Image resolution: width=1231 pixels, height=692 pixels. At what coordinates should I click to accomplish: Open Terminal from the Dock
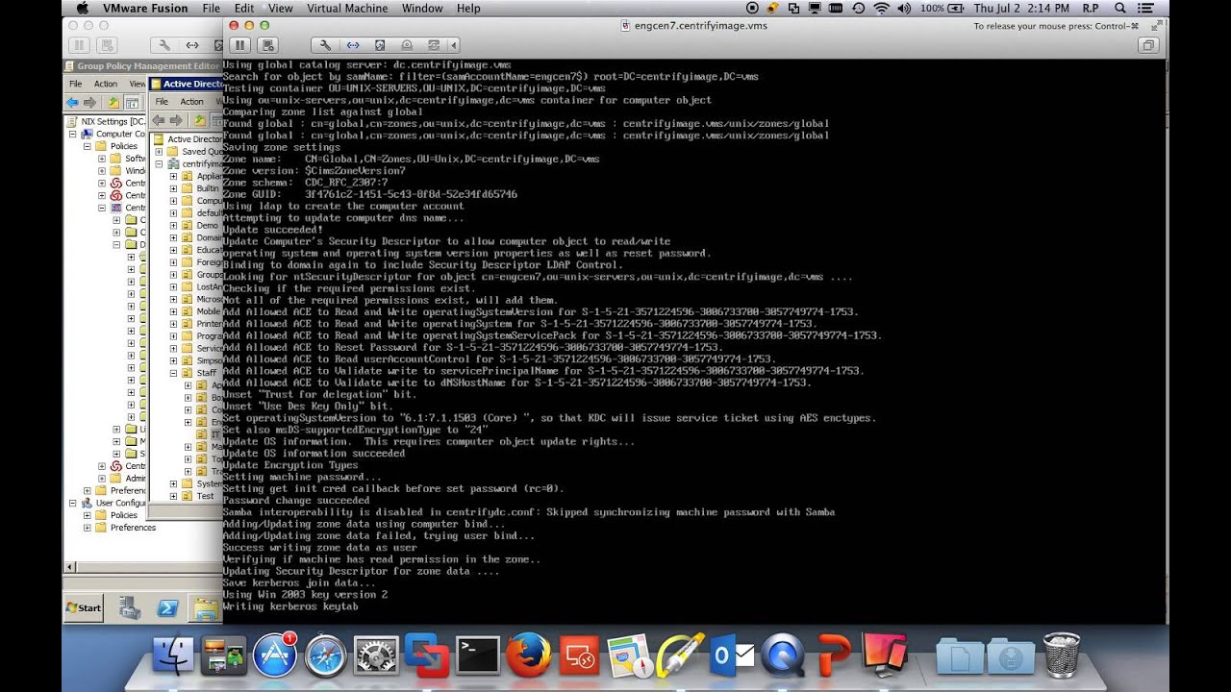click(x=478, y=655)
